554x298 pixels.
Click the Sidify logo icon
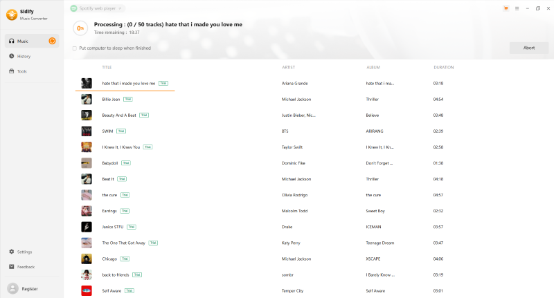tap(12, 15)
